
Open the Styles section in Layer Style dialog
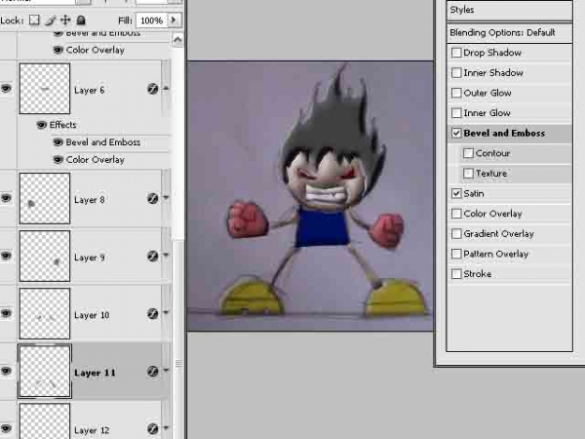point(509,10)
